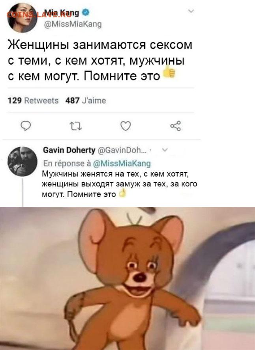255x350 pixels.
Task: Expand the chevron menu on Mia Kang's tweet
Action: [x=191, y=11]
